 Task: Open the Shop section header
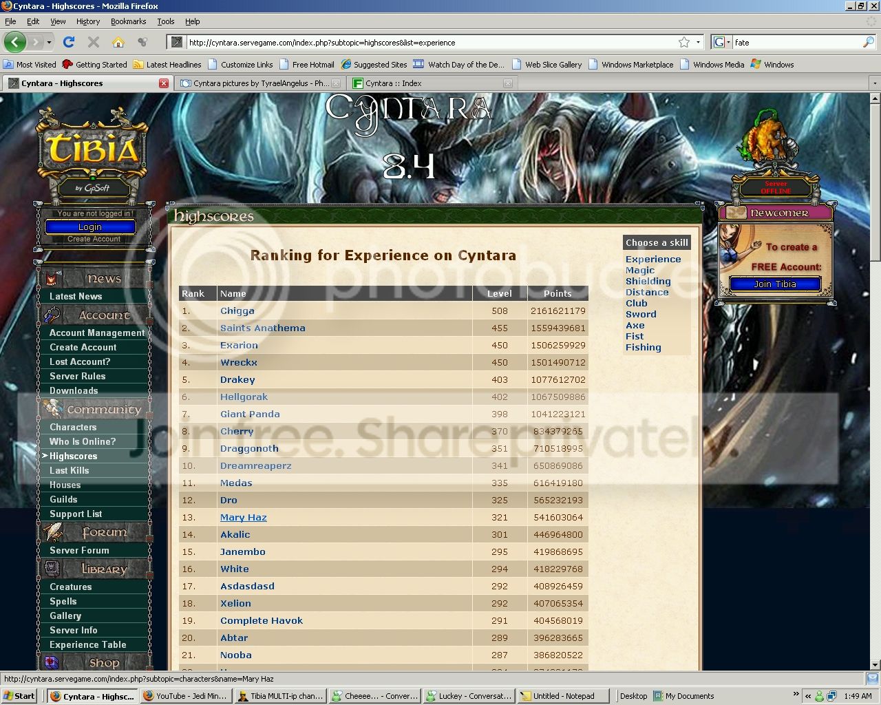click(x=95, y=663)
